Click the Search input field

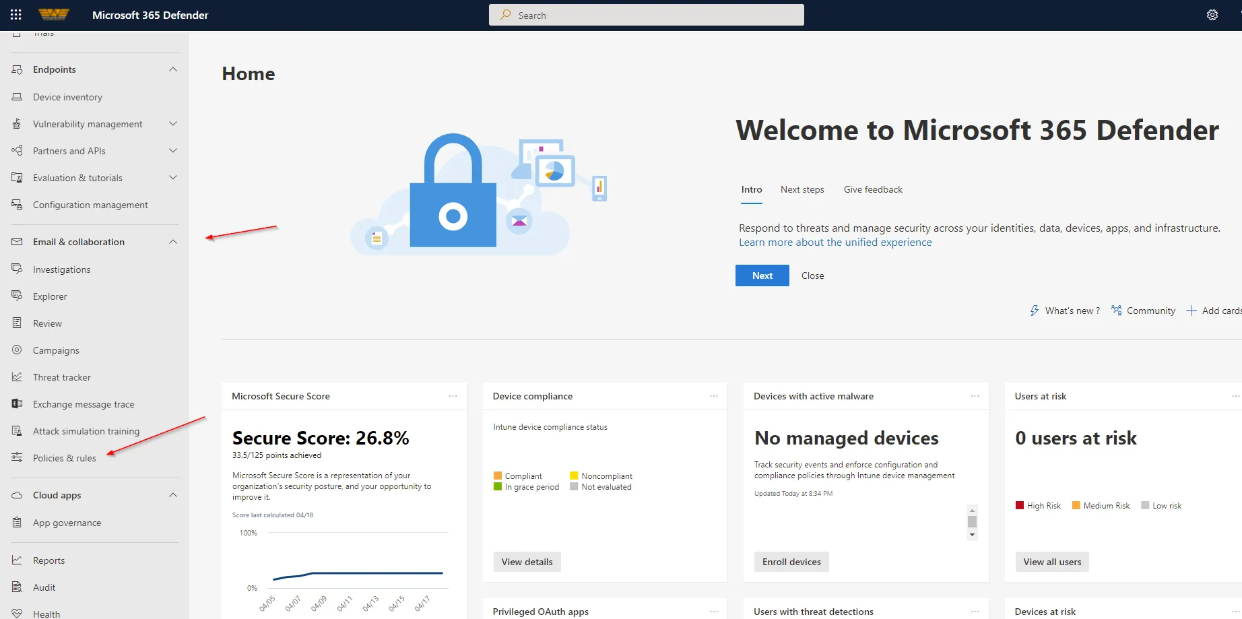click(x=647, y=15)
